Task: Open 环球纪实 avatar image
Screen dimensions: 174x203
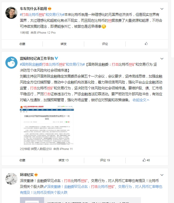Action: coord(11,179)
